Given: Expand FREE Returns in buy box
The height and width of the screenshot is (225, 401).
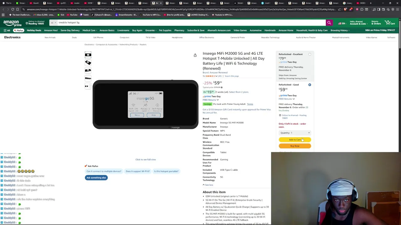Looking at the screenshot, I should coord(286,99).
